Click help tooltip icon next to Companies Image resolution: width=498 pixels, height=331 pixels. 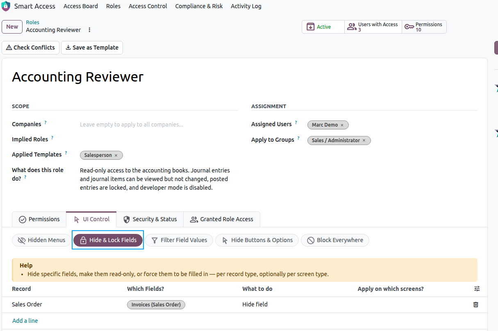click(x=45, y=122)
